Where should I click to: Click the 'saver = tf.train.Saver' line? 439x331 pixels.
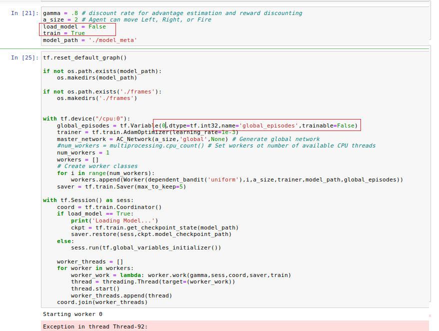[121, 187]
